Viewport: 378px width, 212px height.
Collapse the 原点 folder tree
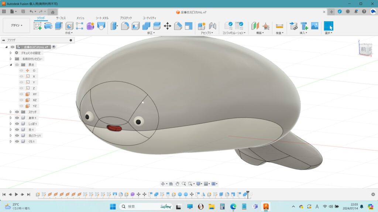coord(11,65)
